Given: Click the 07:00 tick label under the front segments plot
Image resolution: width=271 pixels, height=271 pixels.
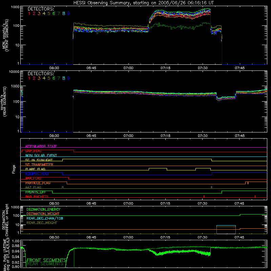Looking at the screenshot, I should (128, 68).
